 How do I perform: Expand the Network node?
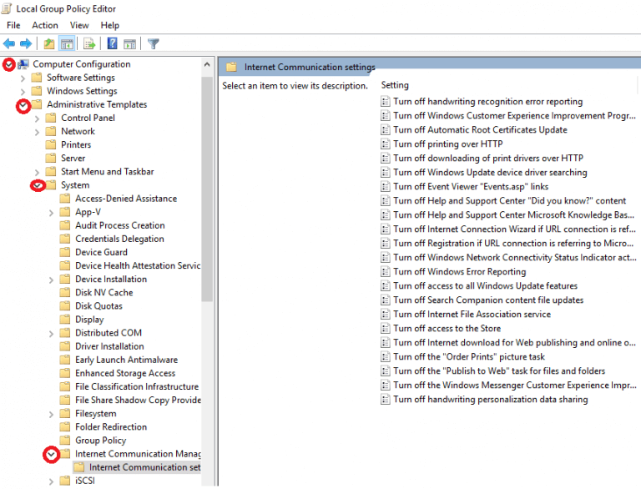[x=38, y=132]
